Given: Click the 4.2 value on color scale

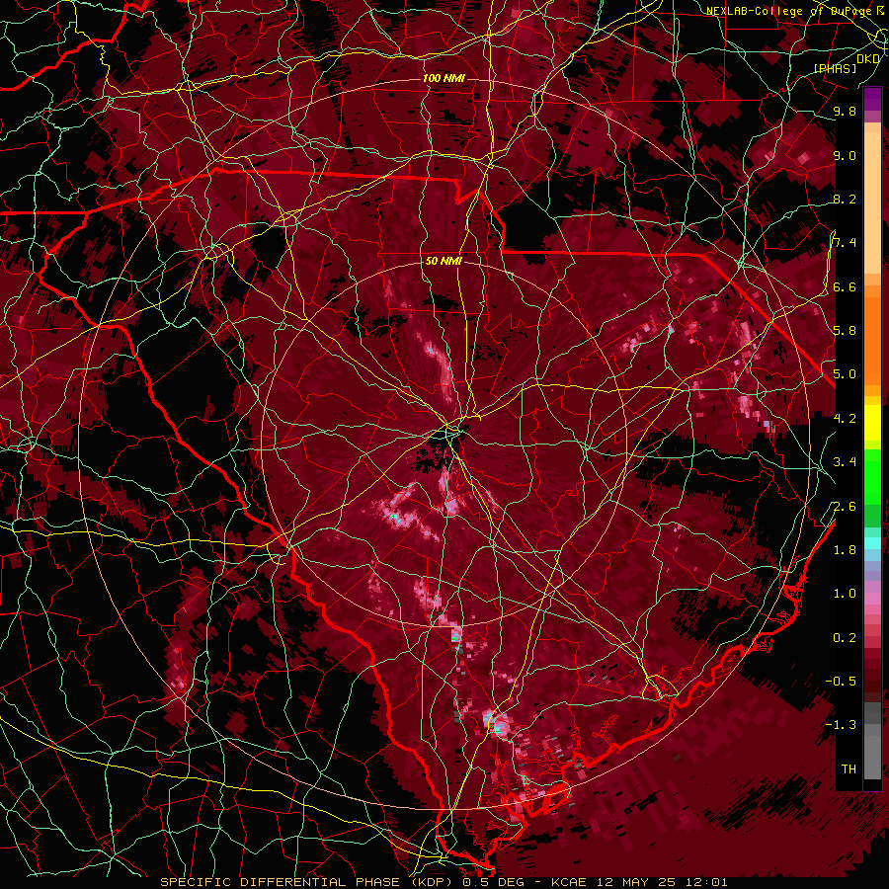Looking at the screenshot, I should 845,419.
